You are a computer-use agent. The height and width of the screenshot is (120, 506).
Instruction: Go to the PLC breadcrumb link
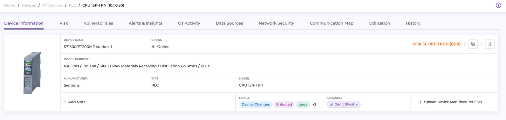click(x=72, y=5)
